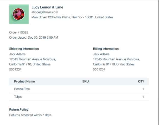Click the Billing Information heading

[x=106, y=49]
